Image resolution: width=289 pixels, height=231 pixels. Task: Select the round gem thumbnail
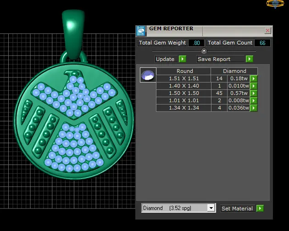pyautogui.click(x=148, y=75)
